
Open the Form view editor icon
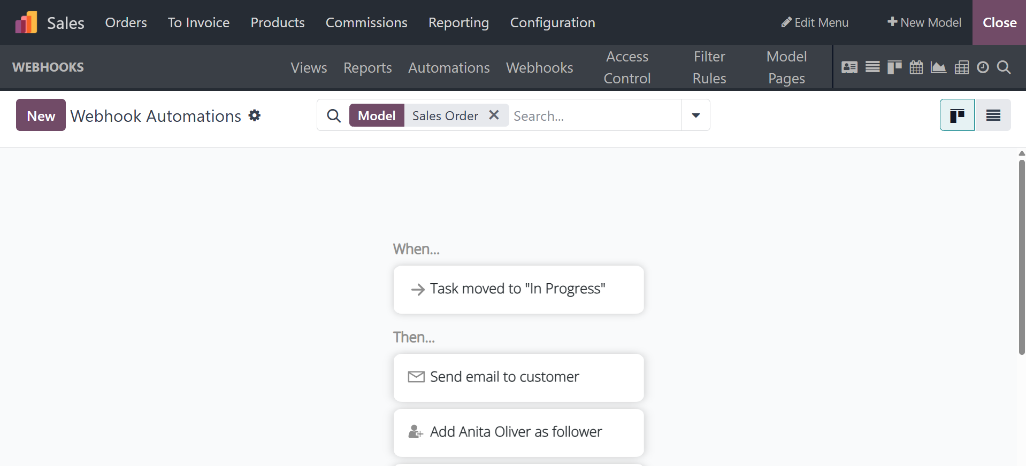coord(849,67)
